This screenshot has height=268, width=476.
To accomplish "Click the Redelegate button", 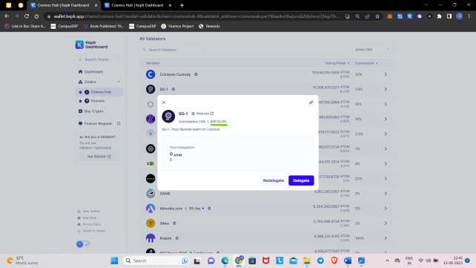I will click(273, 180).
